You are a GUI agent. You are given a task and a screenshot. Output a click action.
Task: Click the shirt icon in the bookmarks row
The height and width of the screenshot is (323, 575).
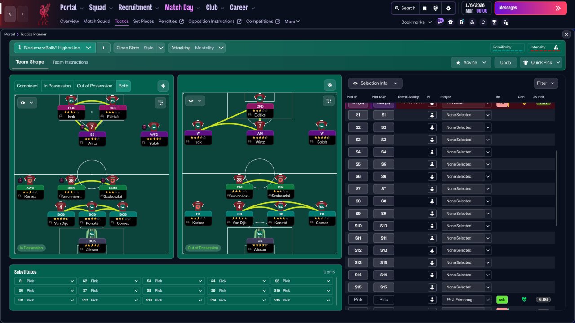click(x=451, y=22)
